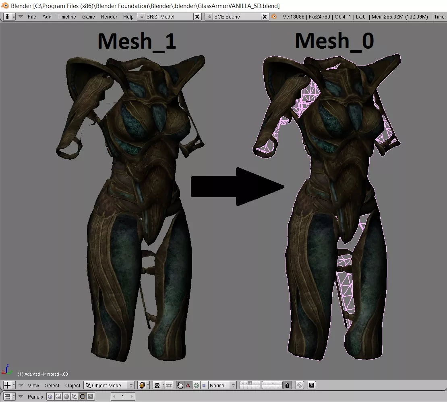Screen dimensions: 447x403
Task: Click the Blender icon in title bar
Action: click(x=5, y=5)
